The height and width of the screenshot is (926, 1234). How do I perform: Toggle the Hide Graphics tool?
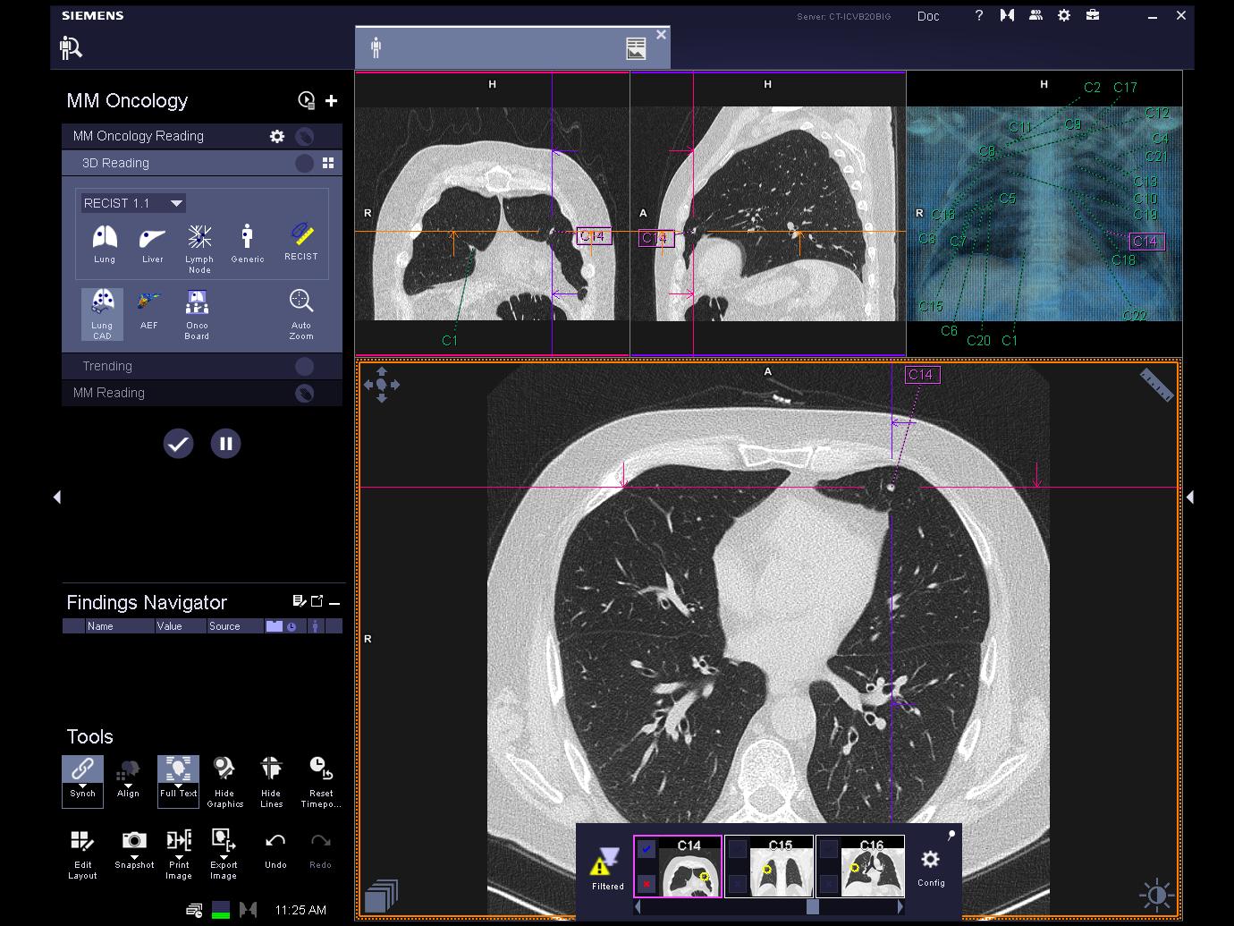(x=224, y=769)
